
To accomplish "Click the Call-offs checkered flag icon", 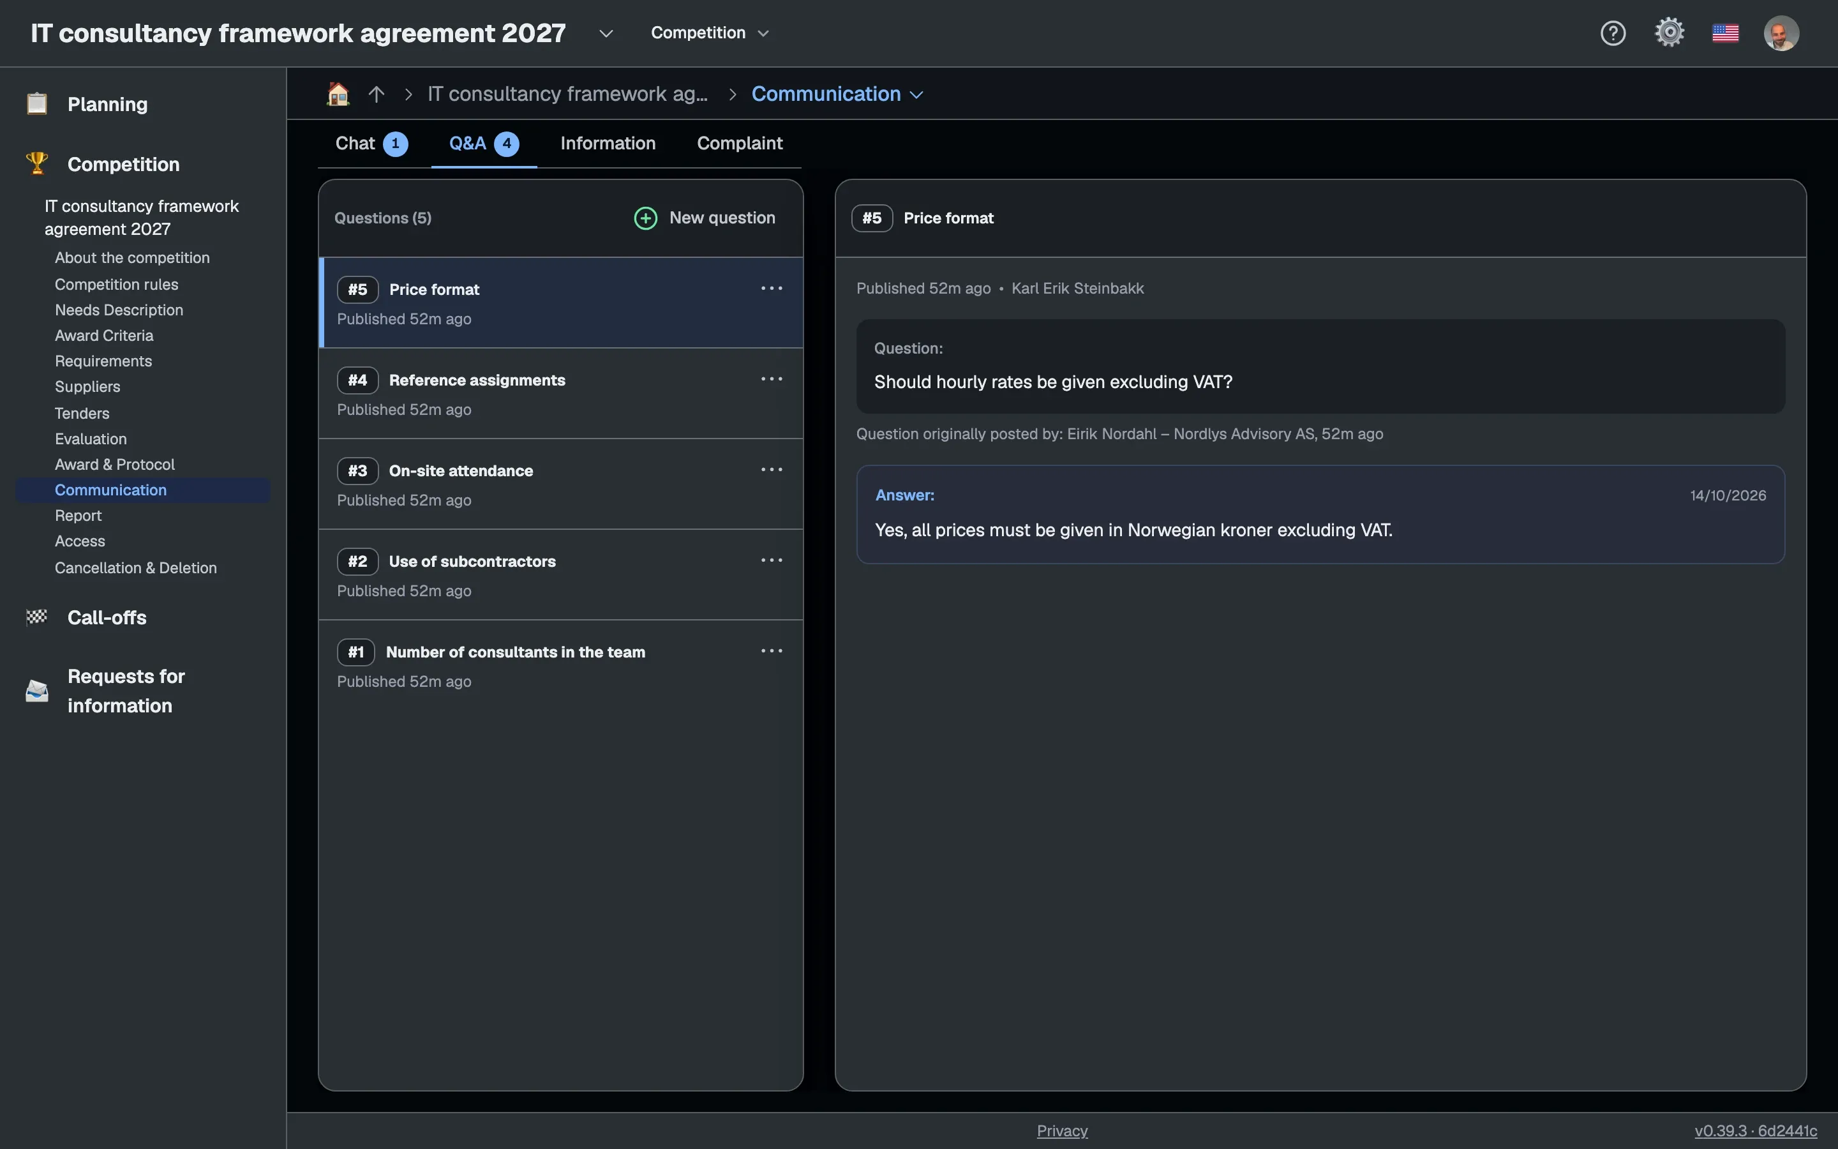I will coord(36,617).
